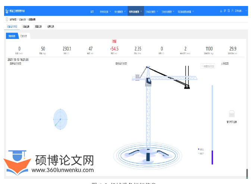Switch to the 报警记录 tab
The image size is (251, 184).
tap(38, 27)
